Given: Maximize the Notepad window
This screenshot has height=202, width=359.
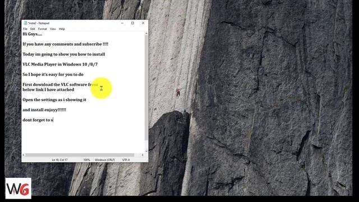Looking at the screenshot, I should tap(132, 23).
